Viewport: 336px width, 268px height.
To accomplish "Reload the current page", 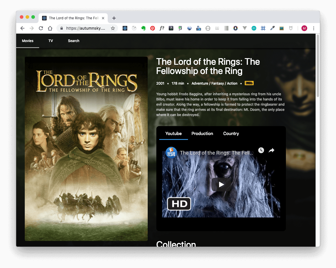I will (x=41, y=28).
